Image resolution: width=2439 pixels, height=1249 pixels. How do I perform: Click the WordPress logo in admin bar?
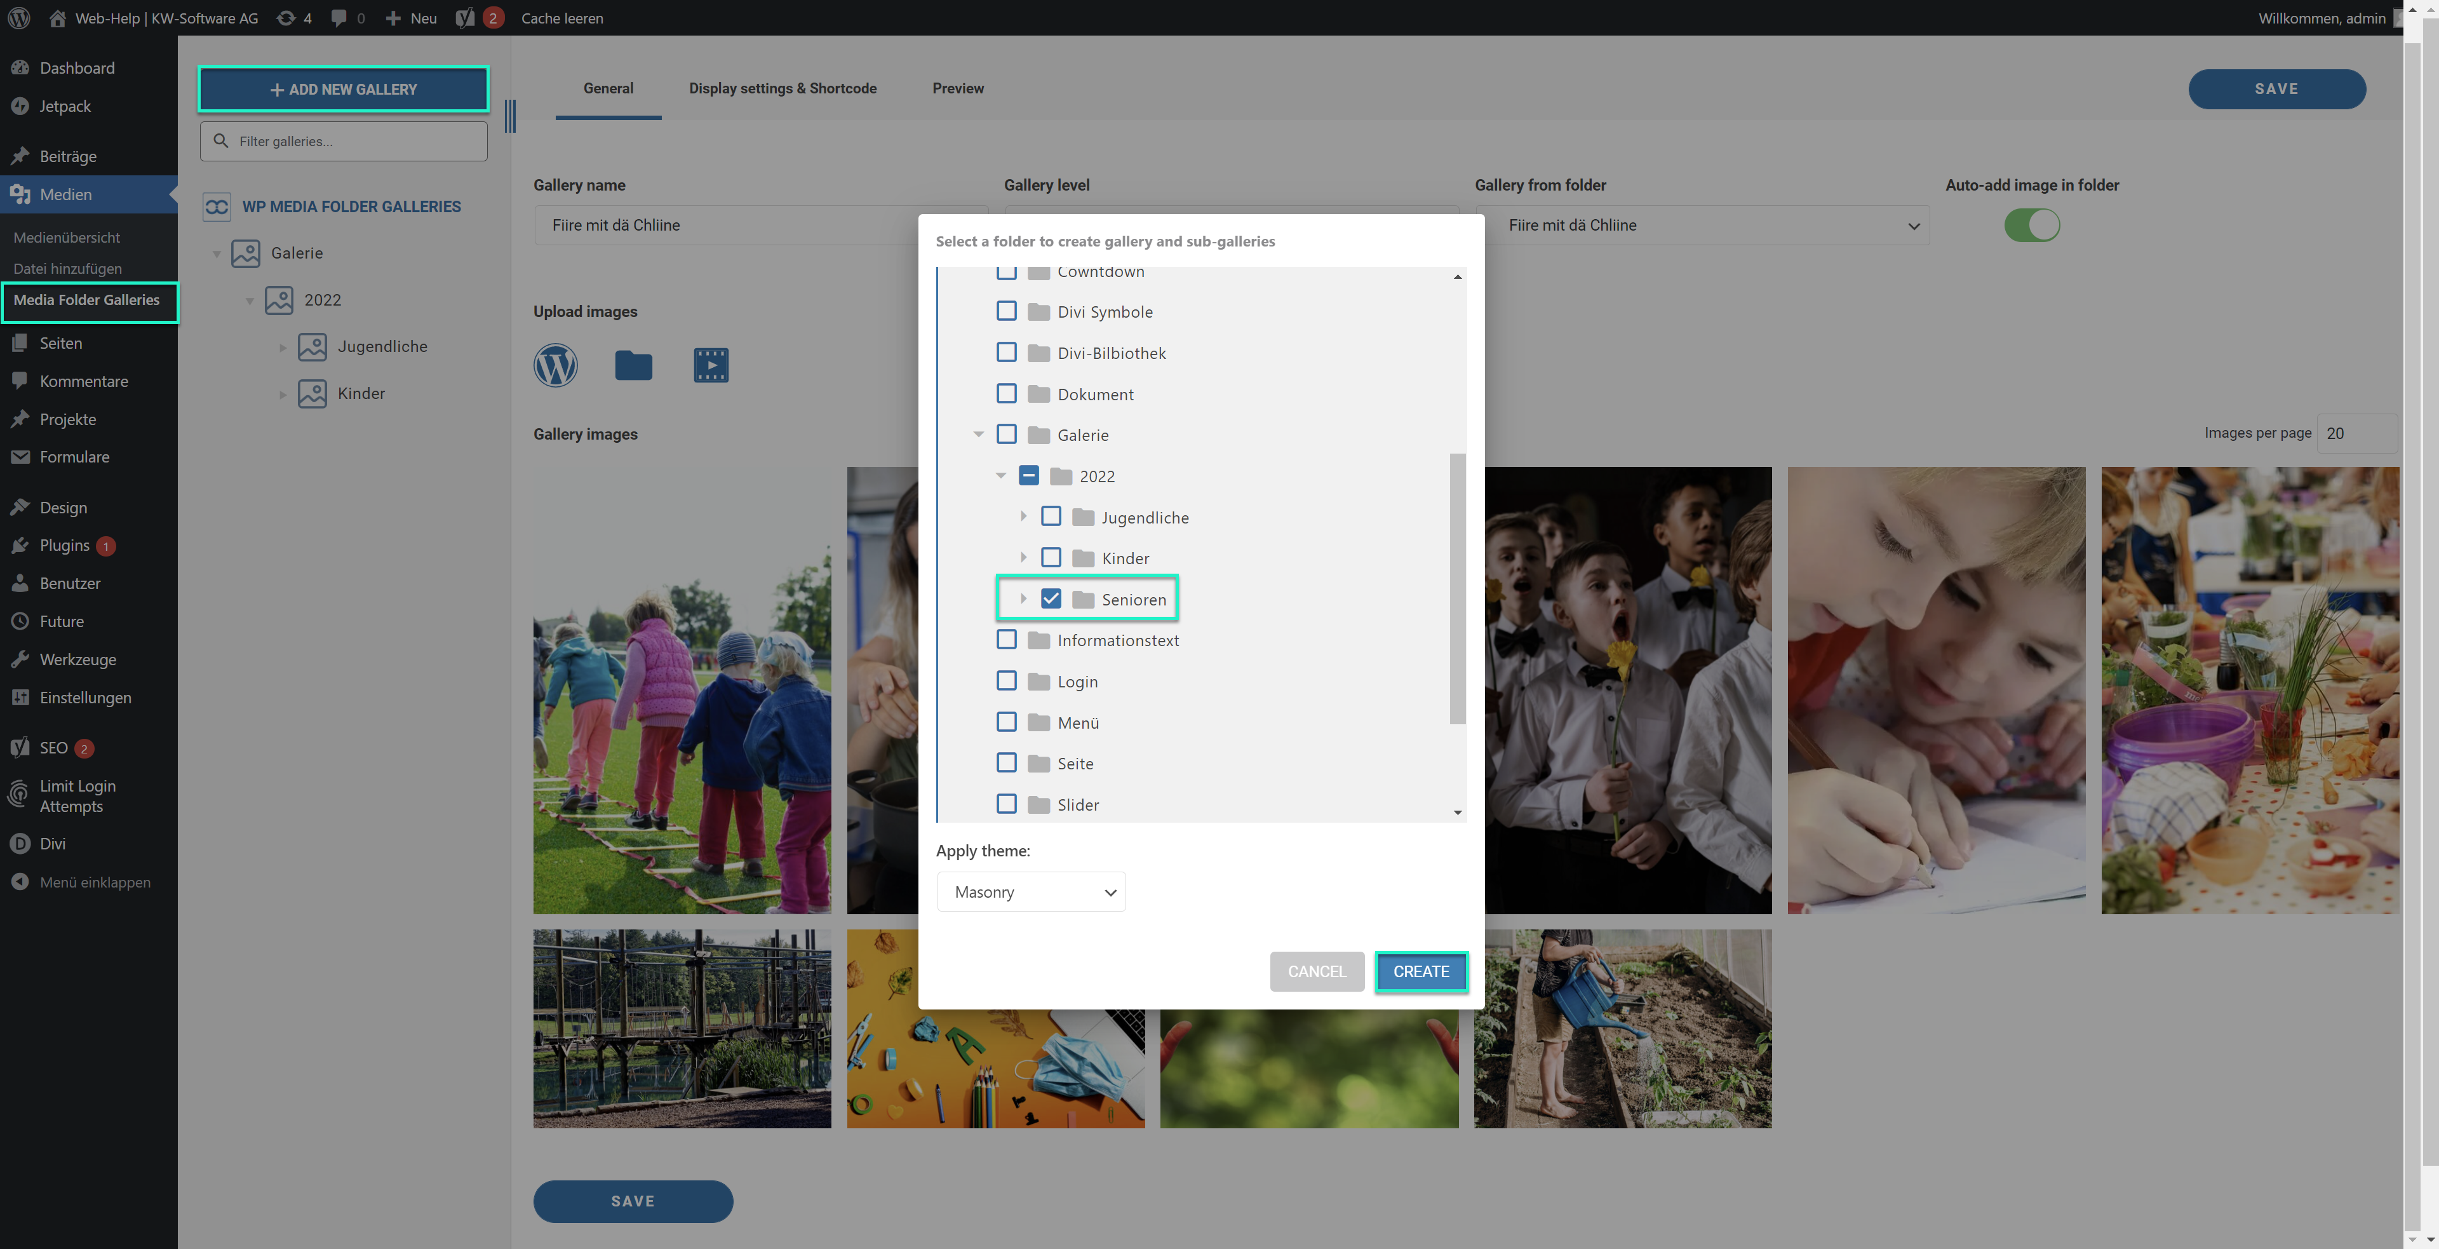(19, 18)
